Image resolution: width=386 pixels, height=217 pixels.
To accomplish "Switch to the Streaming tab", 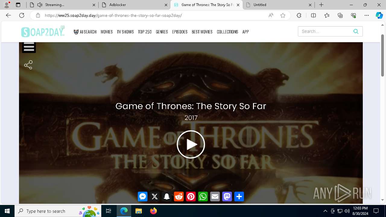I will [62, 5].
